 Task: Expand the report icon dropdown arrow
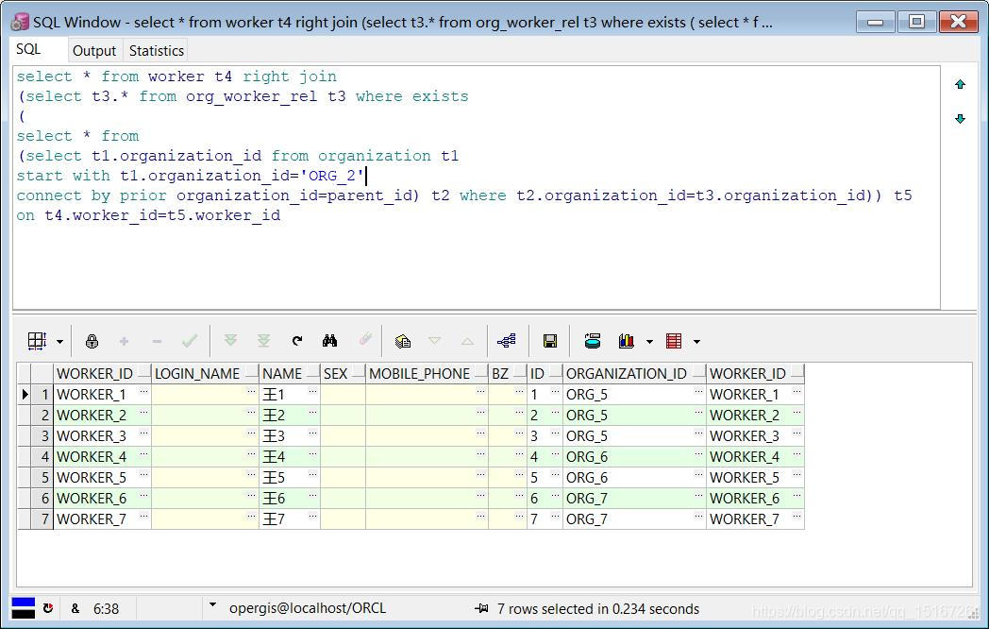click(x=697, y=342)
